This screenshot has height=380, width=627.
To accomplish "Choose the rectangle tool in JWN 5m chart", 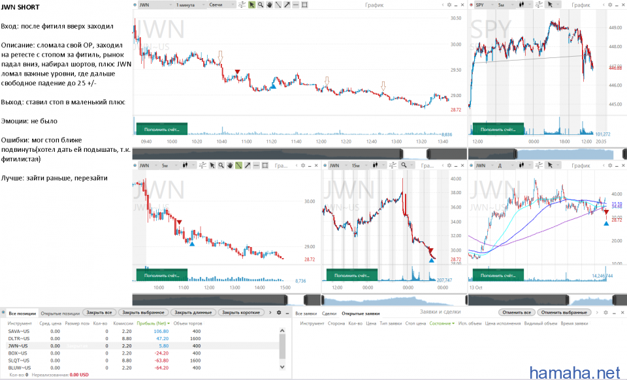I will [x=265, y=166].
